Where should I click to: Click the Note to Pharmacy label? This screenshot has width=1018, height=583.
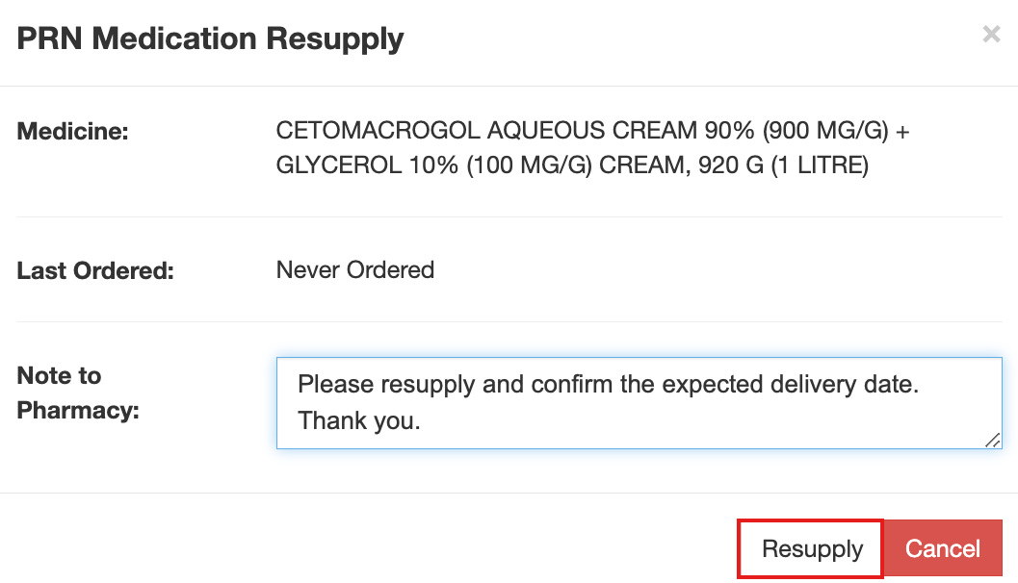click(78, 393)
